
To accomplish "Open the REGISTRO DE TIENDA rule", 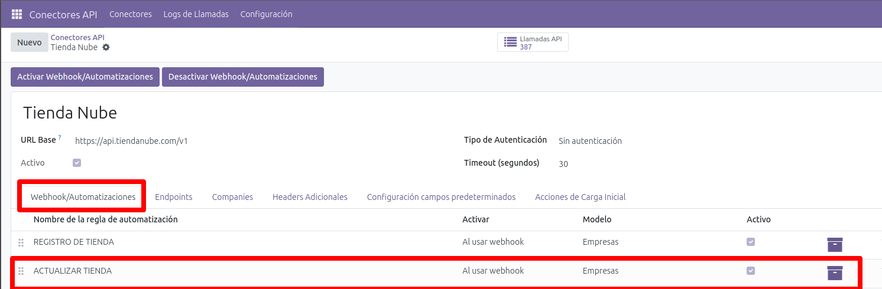I will [74, 242].
